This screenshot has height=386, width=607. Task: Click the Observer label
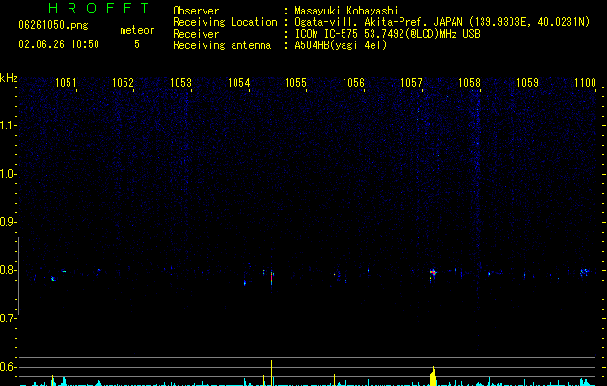(x=196, y=11)
